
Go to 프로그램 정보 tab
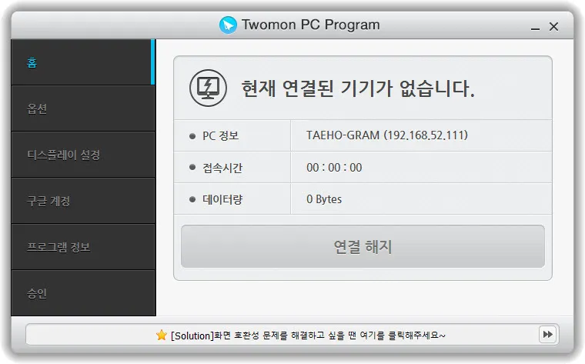(83, 247)
